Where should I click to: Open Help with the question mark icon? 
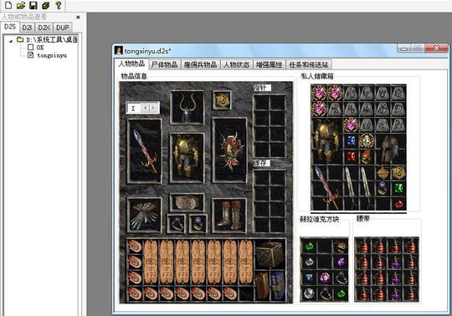pos(59,5)
